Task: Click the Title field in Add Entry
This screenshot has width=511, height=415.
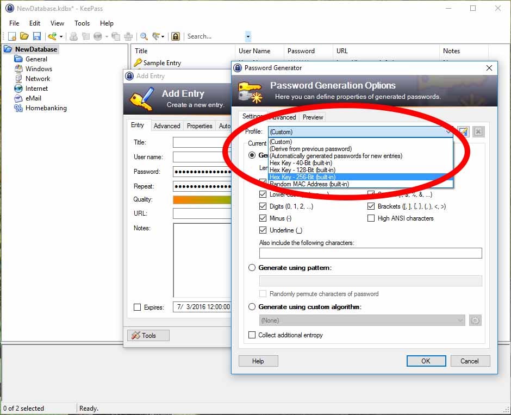Action: (202, 142)
